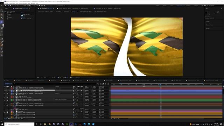Switch to the Standard workspace
This screenshot has width=224, height=126.
pos(188,6)
